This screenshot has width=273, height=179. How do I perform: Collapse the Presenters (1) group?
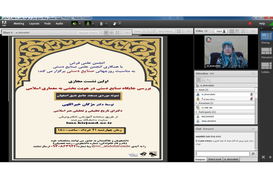(x=196, y=104)
